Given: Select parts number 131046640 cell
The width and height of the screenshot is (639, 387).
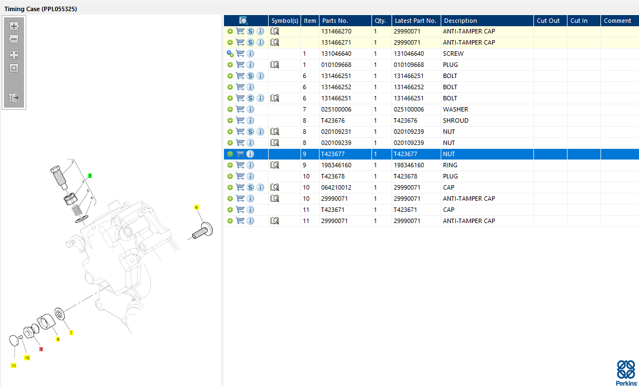Looking at the screenshot, I should pos(346,54).
